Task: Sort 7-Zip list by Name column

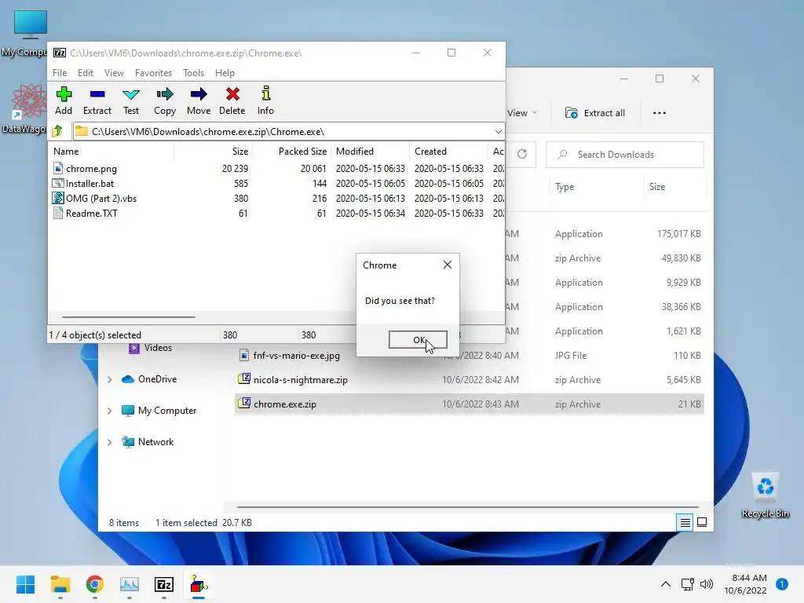Action: tap(111, 152)
